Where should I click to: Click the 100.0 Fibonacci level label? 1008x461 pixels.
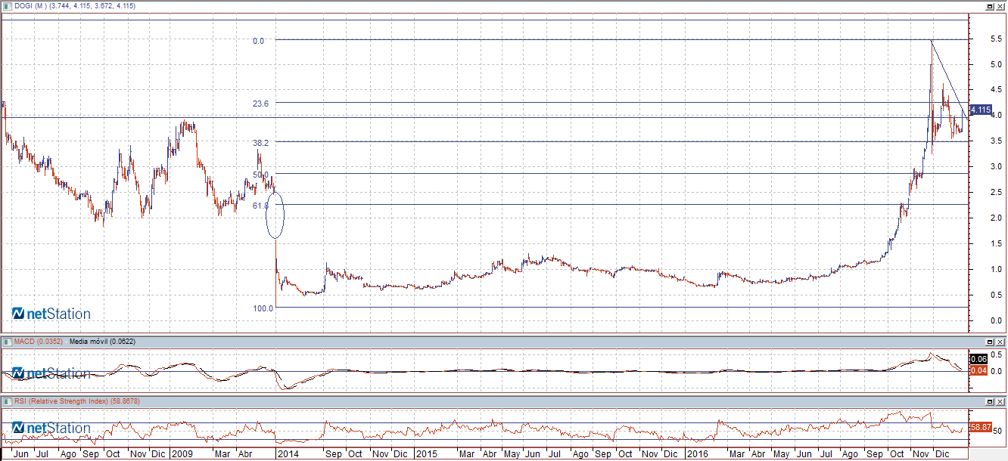[263, 308]
